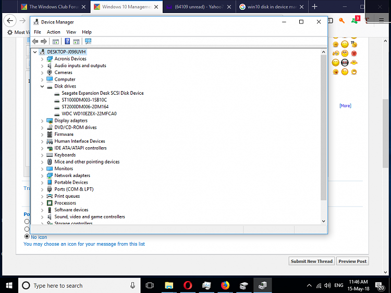Expand Audio inputs and outputs
This screenshot has width=391, height=293.
pyautogui.click(x=42, y=66)
